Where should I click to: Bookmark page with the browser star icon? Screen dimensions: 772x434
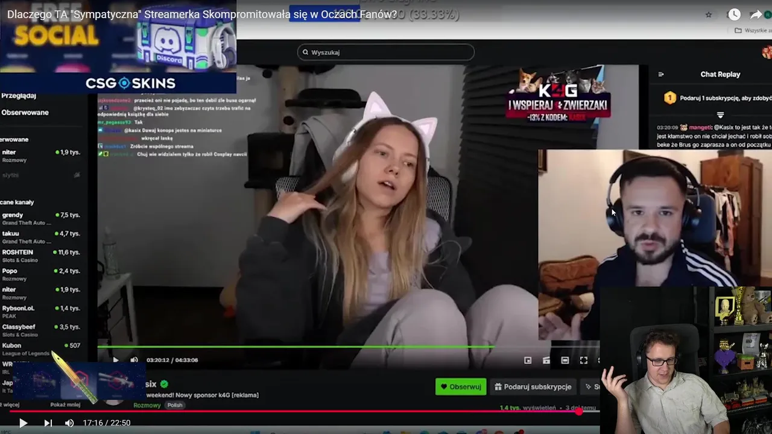tap(709, 14)
